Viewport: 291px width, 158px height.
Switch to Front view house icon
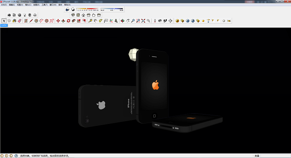tap(83, 15)
